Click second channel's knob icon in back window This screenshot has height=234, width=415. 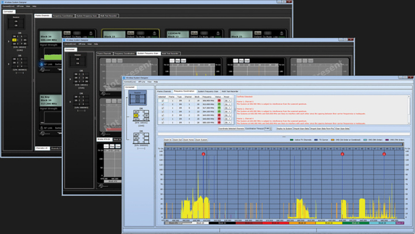[x=154, y=33]
